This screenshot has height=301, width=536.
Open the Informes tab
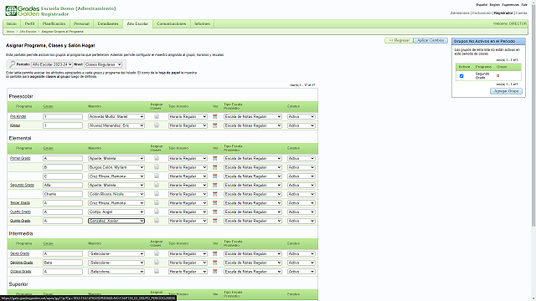click(202, 23)
